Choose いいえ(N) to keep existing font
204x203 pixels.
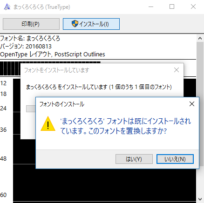(175, 159)
